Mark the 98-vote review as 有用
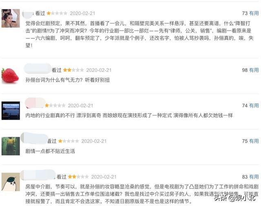Viewport: 261px width, 207px height. pyautogui.click(x=254, y=70)
